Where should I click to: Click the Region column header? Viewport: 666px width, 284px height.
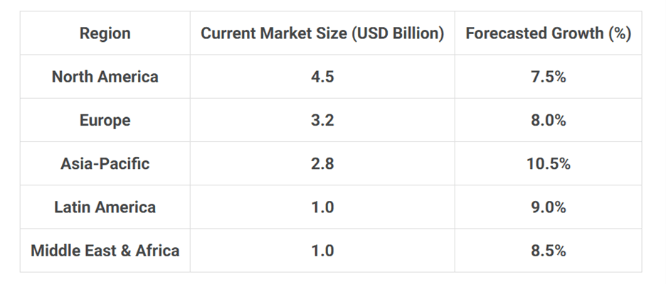point(105,33)
